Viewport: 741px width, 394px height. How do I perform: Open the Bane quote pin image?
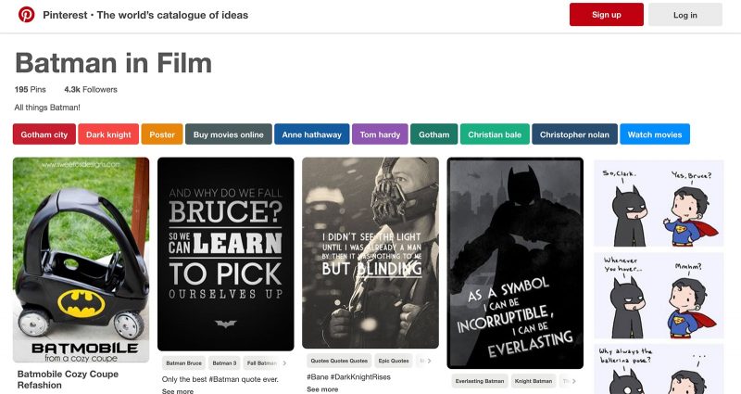click(370, 252)
